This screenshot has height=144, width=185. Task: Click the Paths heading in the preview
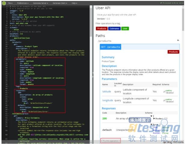[x=100, y=36]
